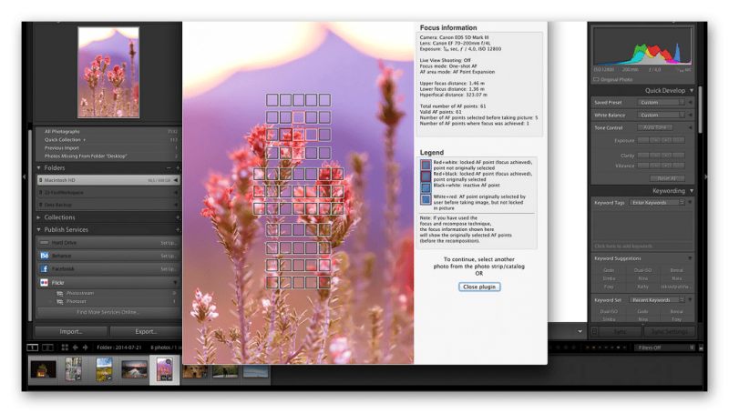Open the Saved Preset dropdown
This screenshot has height=413, width=729.
(x=661, y=102)
